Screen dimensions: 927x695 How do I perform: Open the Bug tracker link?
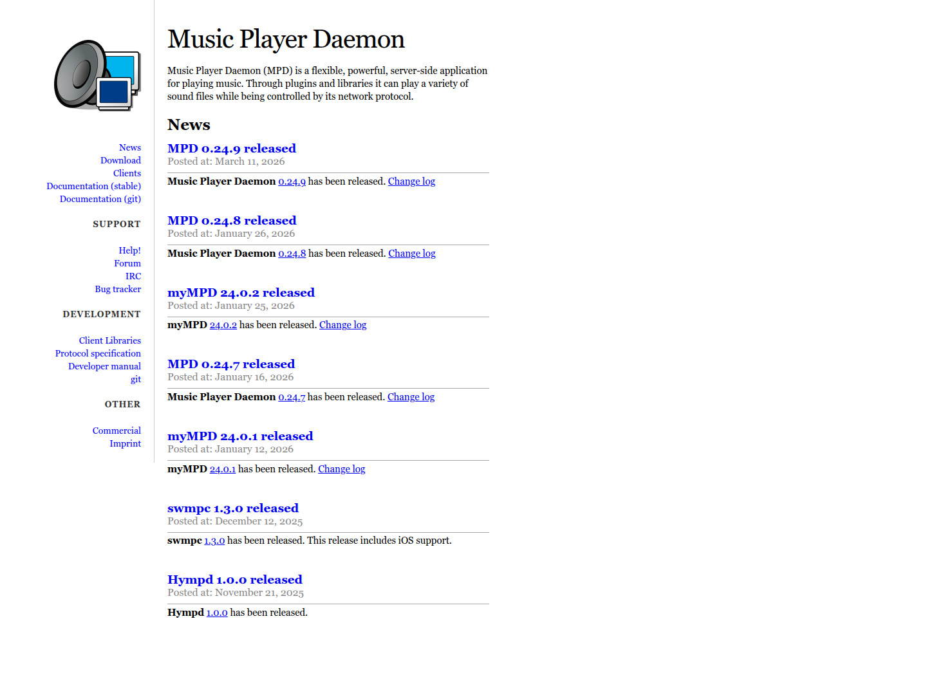(118, 289)
